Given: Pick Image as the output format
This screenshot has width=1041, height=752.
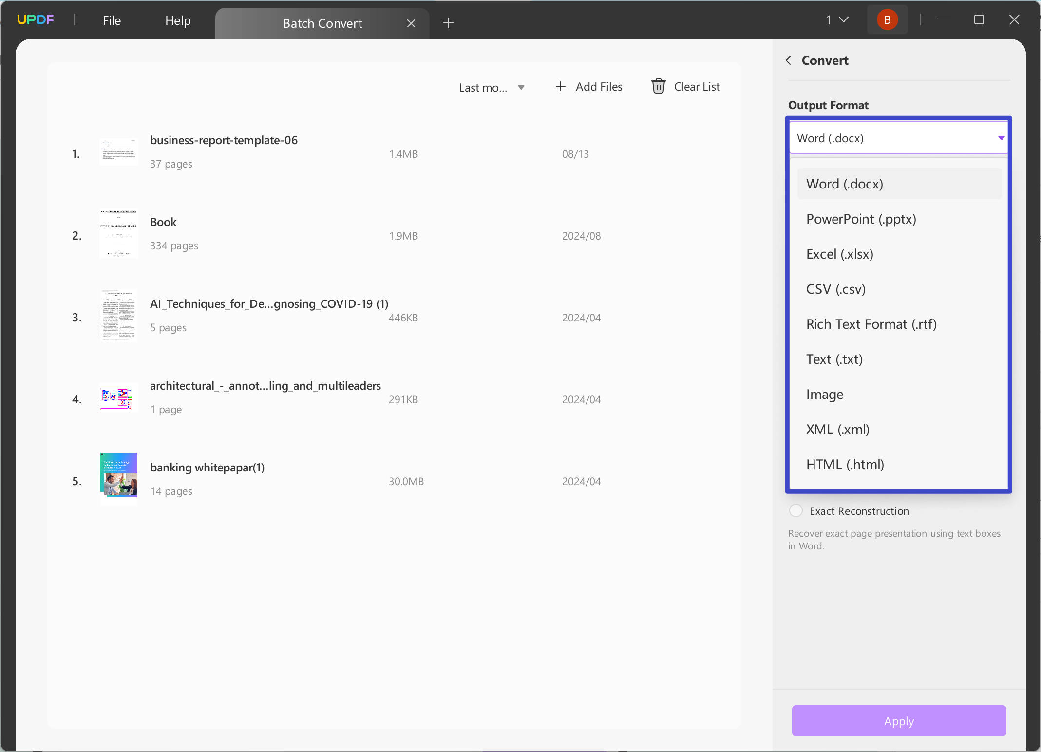Looking at the screenshot, I should [x=824, y=395].
